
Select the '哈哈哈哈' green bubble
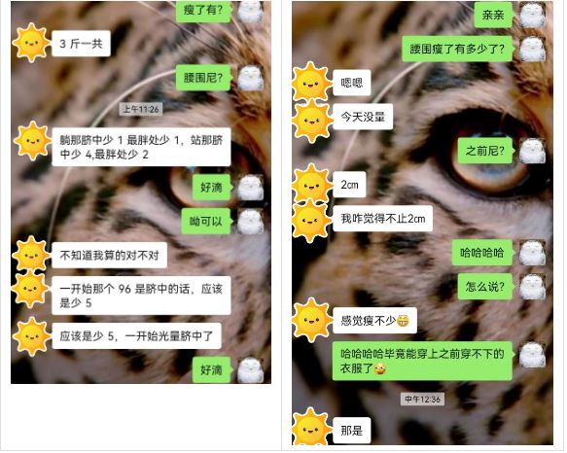tap(482, 253)
